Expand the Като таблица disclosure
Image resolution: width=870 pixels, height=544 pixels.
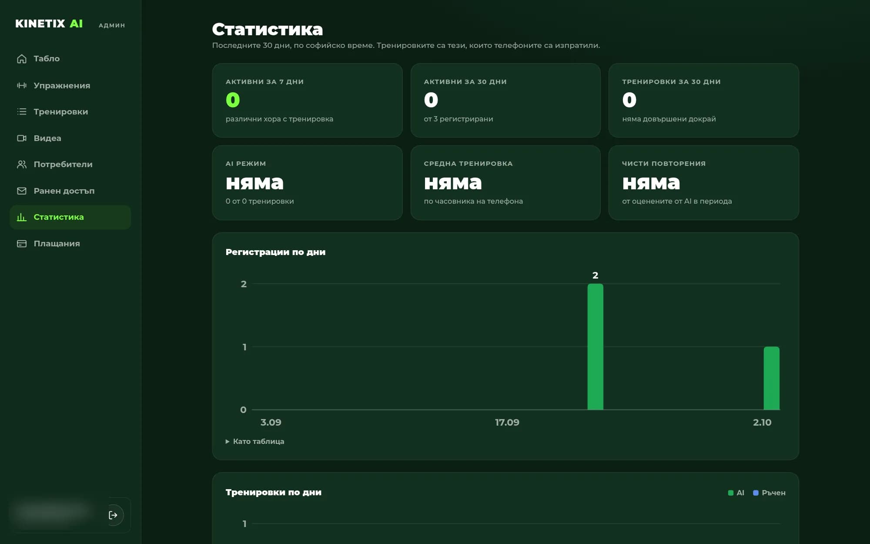(255, 441)
